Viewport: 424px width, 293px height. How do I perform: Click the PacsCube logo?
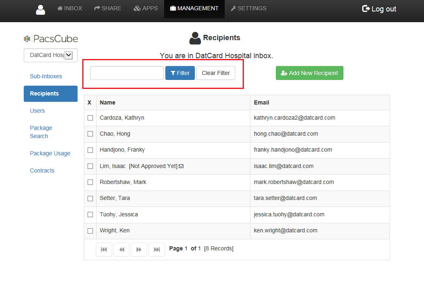point(51,39)
